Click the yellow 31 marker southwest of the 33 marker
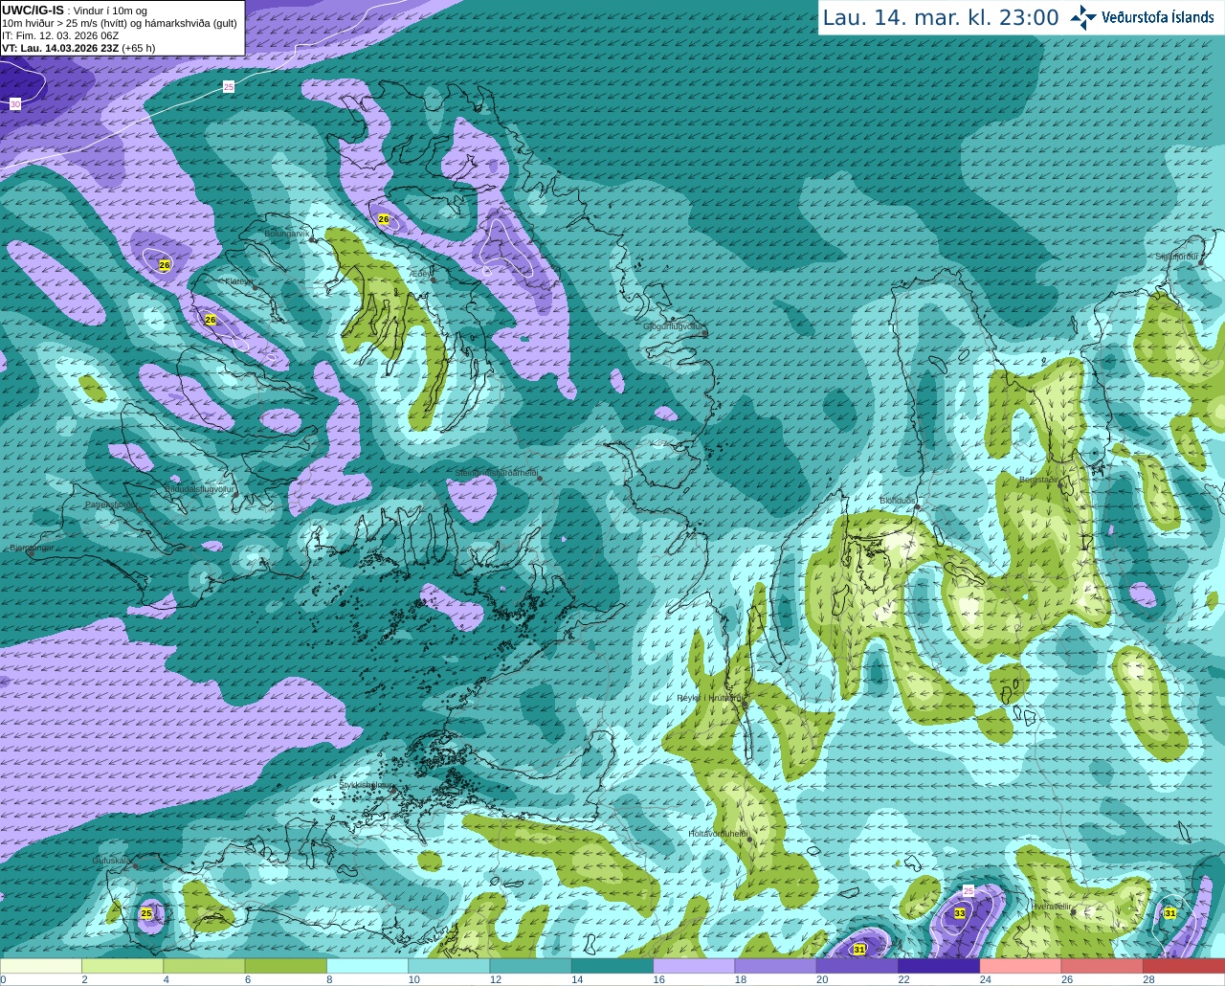 859,949
